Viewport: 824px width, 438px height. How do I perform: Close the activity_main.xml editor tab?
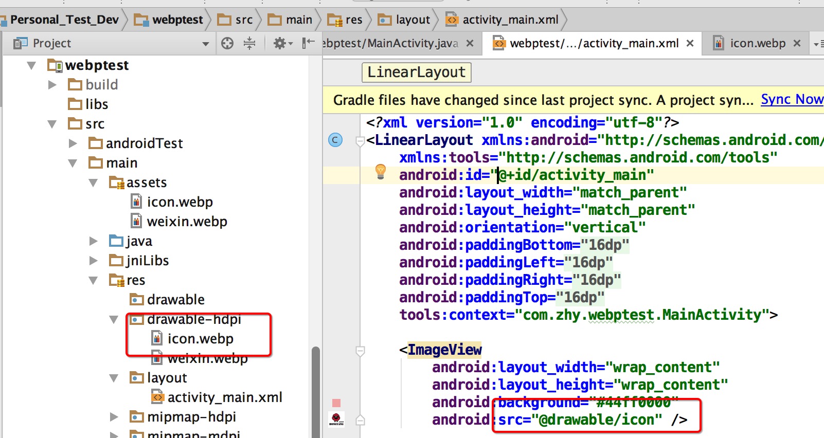690,44
